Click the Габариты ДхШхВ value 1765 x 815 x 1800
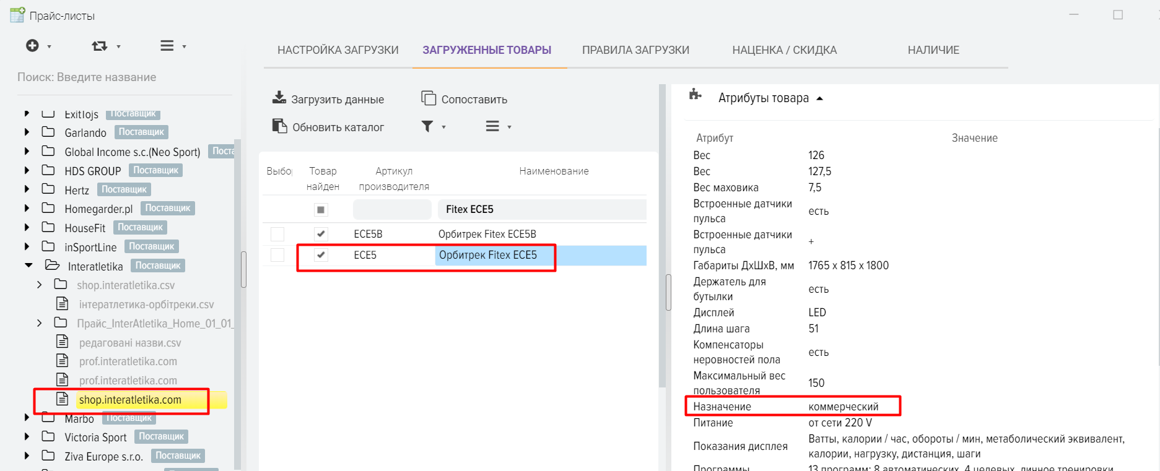Viewport: 1160px width, 471px height. 848,266
